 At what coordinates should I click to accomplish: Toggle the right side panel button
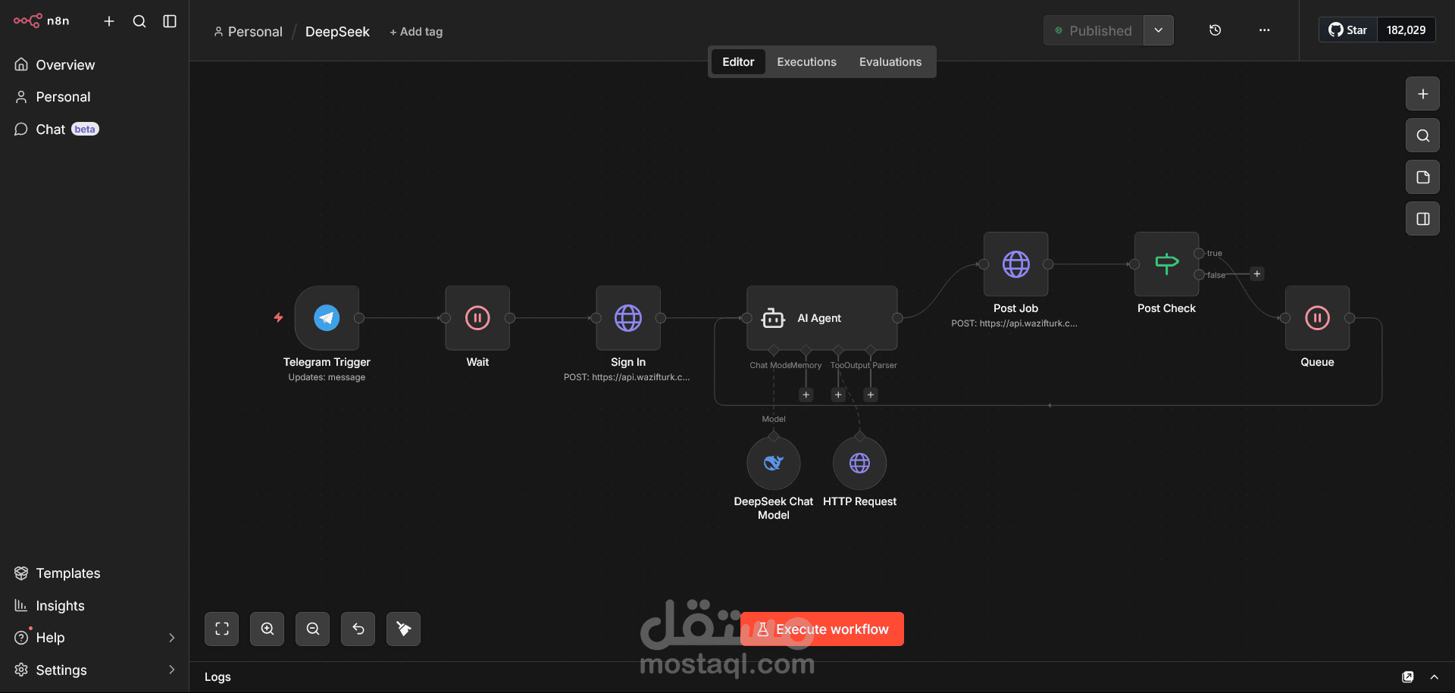coord(1422,219)
